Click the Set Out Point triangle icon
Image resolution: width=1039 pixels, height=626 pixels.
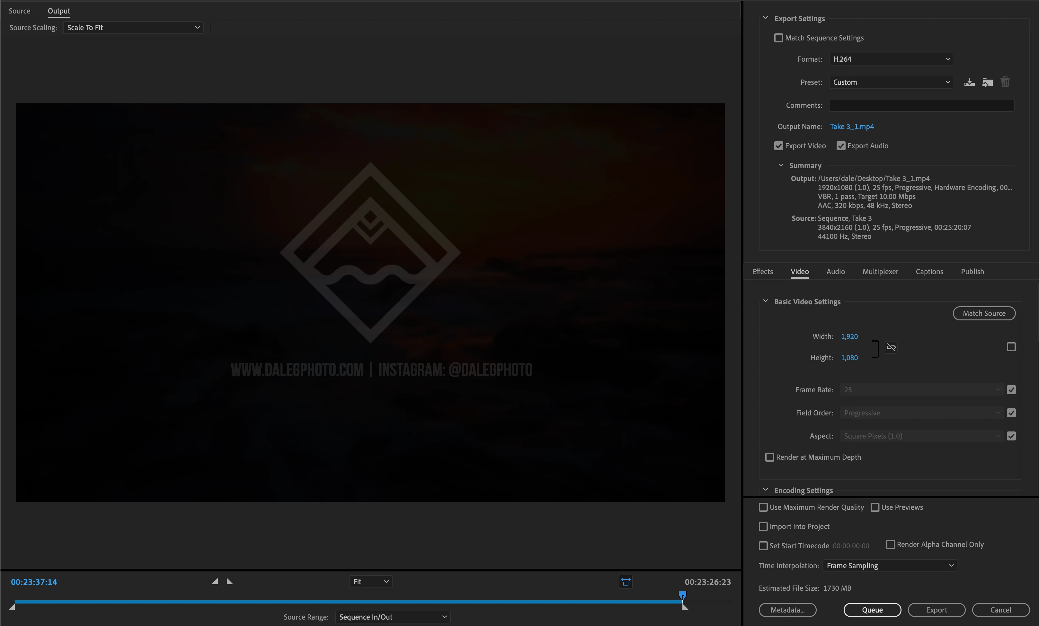229,581
